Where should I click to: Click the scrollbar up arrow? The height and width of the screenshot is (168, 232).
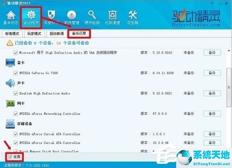pyautogui.click(x=229, y=51)
